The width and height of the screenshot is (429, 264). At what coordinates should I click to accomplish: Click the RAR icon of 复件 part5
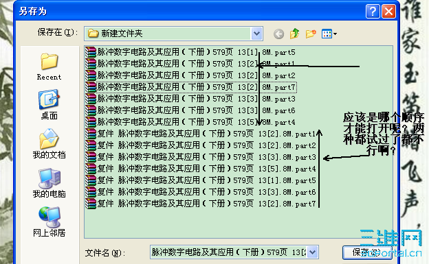[91, 180]
